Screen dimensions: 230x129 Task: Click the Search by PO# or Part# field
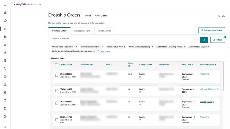pos(125,40)
